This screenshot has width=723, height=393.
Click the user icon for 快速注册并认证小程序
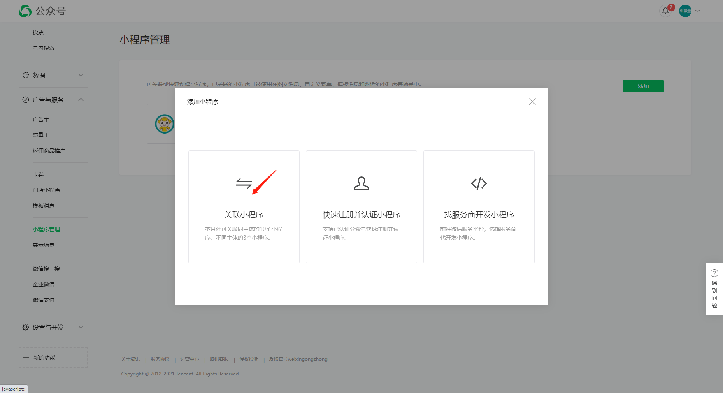click(361, 183)
